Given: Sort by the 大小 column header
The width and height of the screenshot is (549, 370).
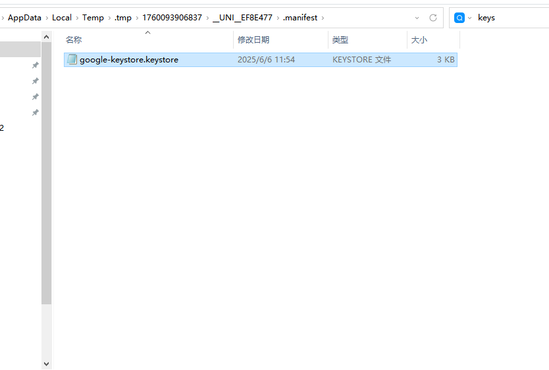Looking at the screenshot, I should pyautogui.click(x=419, y=40).
